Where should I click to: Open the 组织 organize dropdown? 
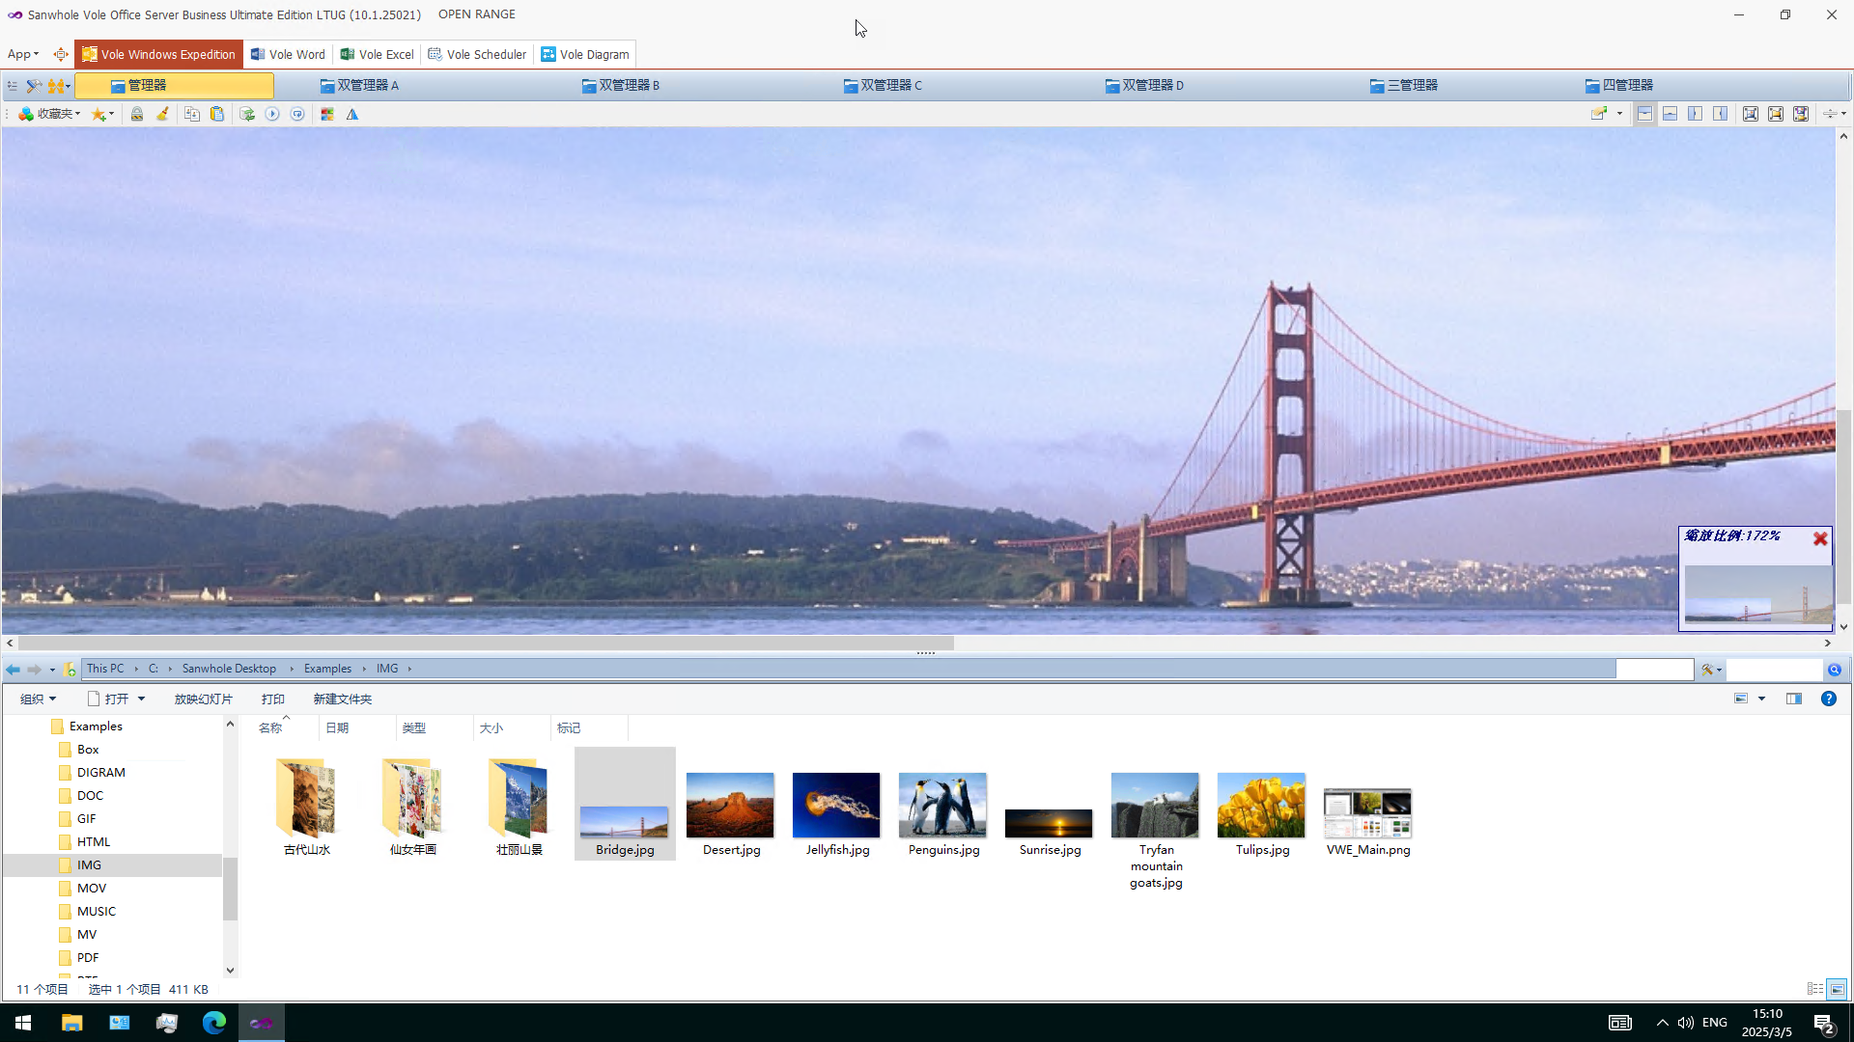click(39, 699)
